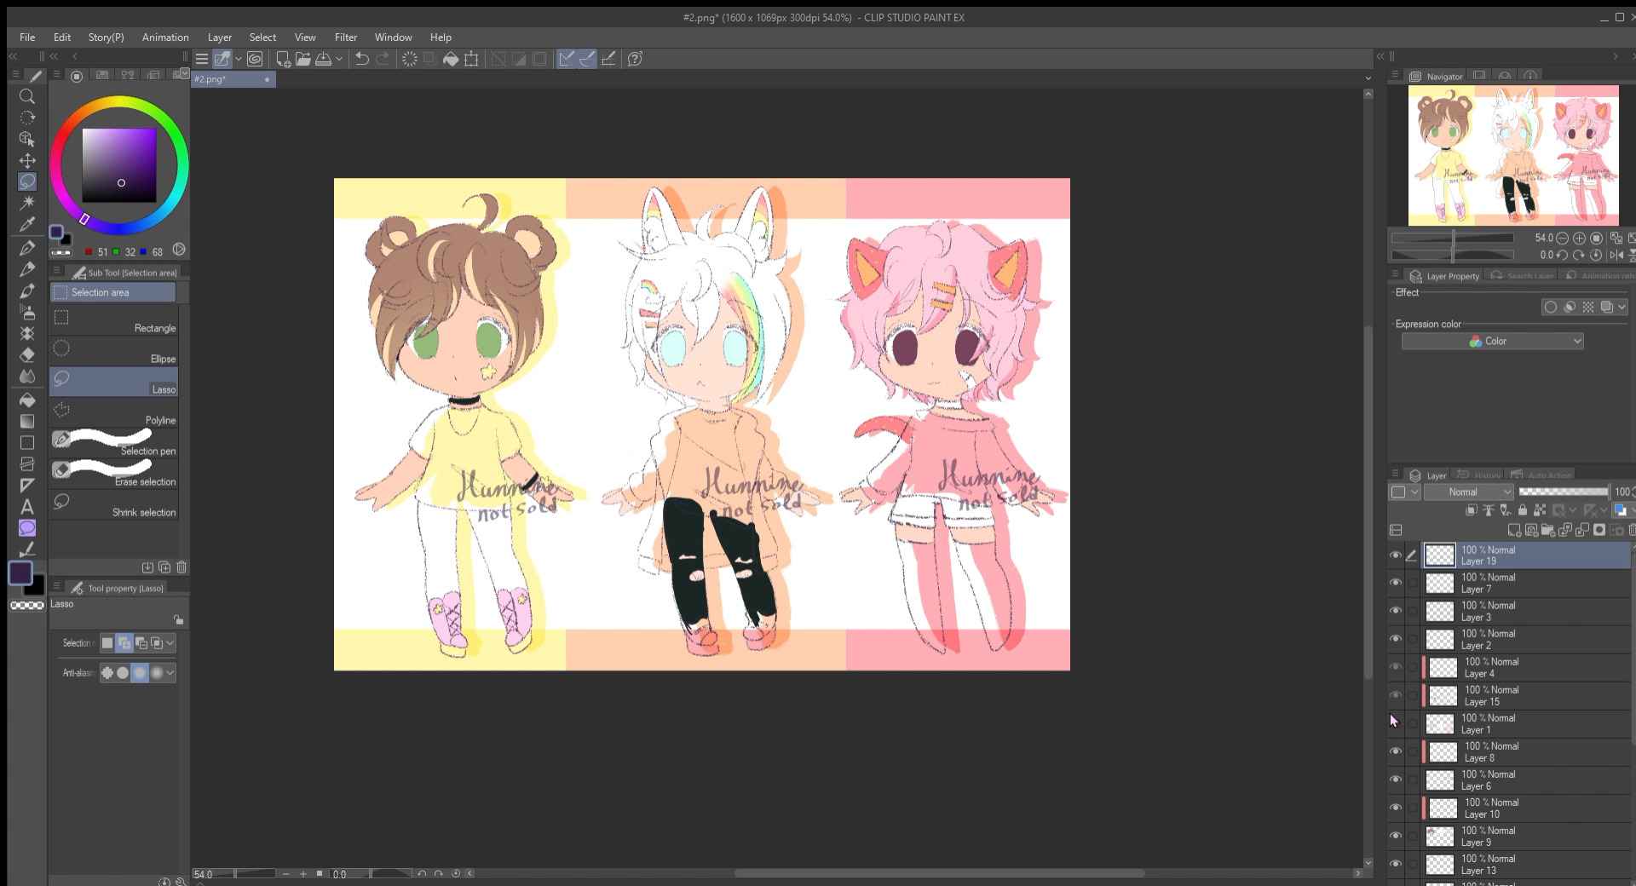
Task: Open the Edit menu
Action: [x=62, y=37]
